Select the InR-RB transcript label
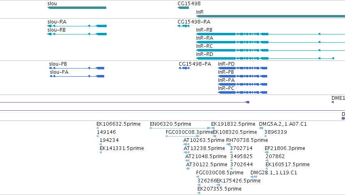Viewport: 345px width, 195px height. coord(204,30)
